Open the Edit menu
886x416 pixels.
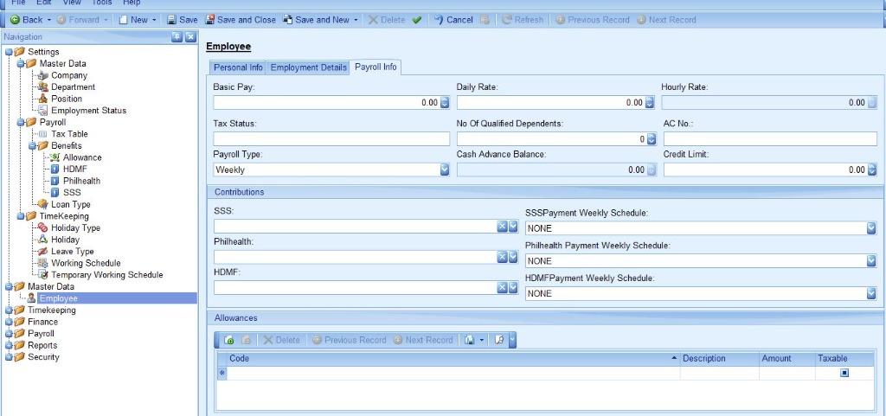coord(44,3)
